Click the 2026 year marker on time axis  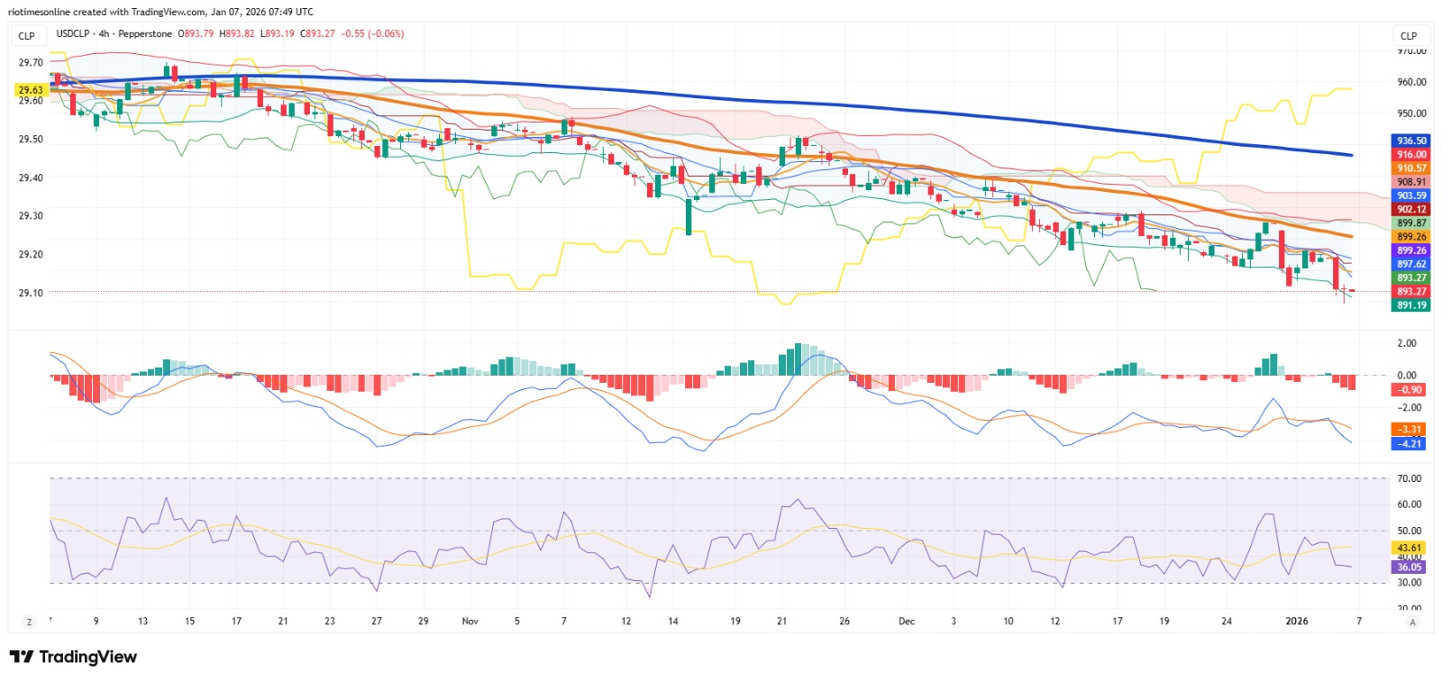pos(1296,621)
